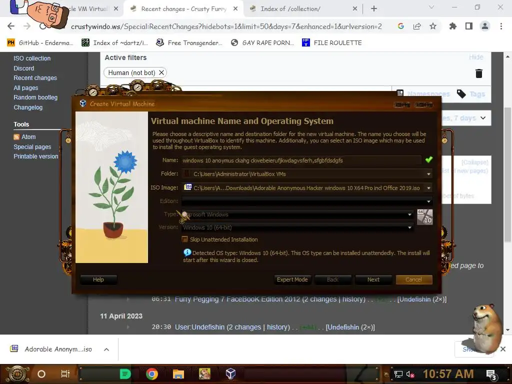
Task: Expand the Folder dropdown
Action: pyautogui.click(x=428, y=174)
